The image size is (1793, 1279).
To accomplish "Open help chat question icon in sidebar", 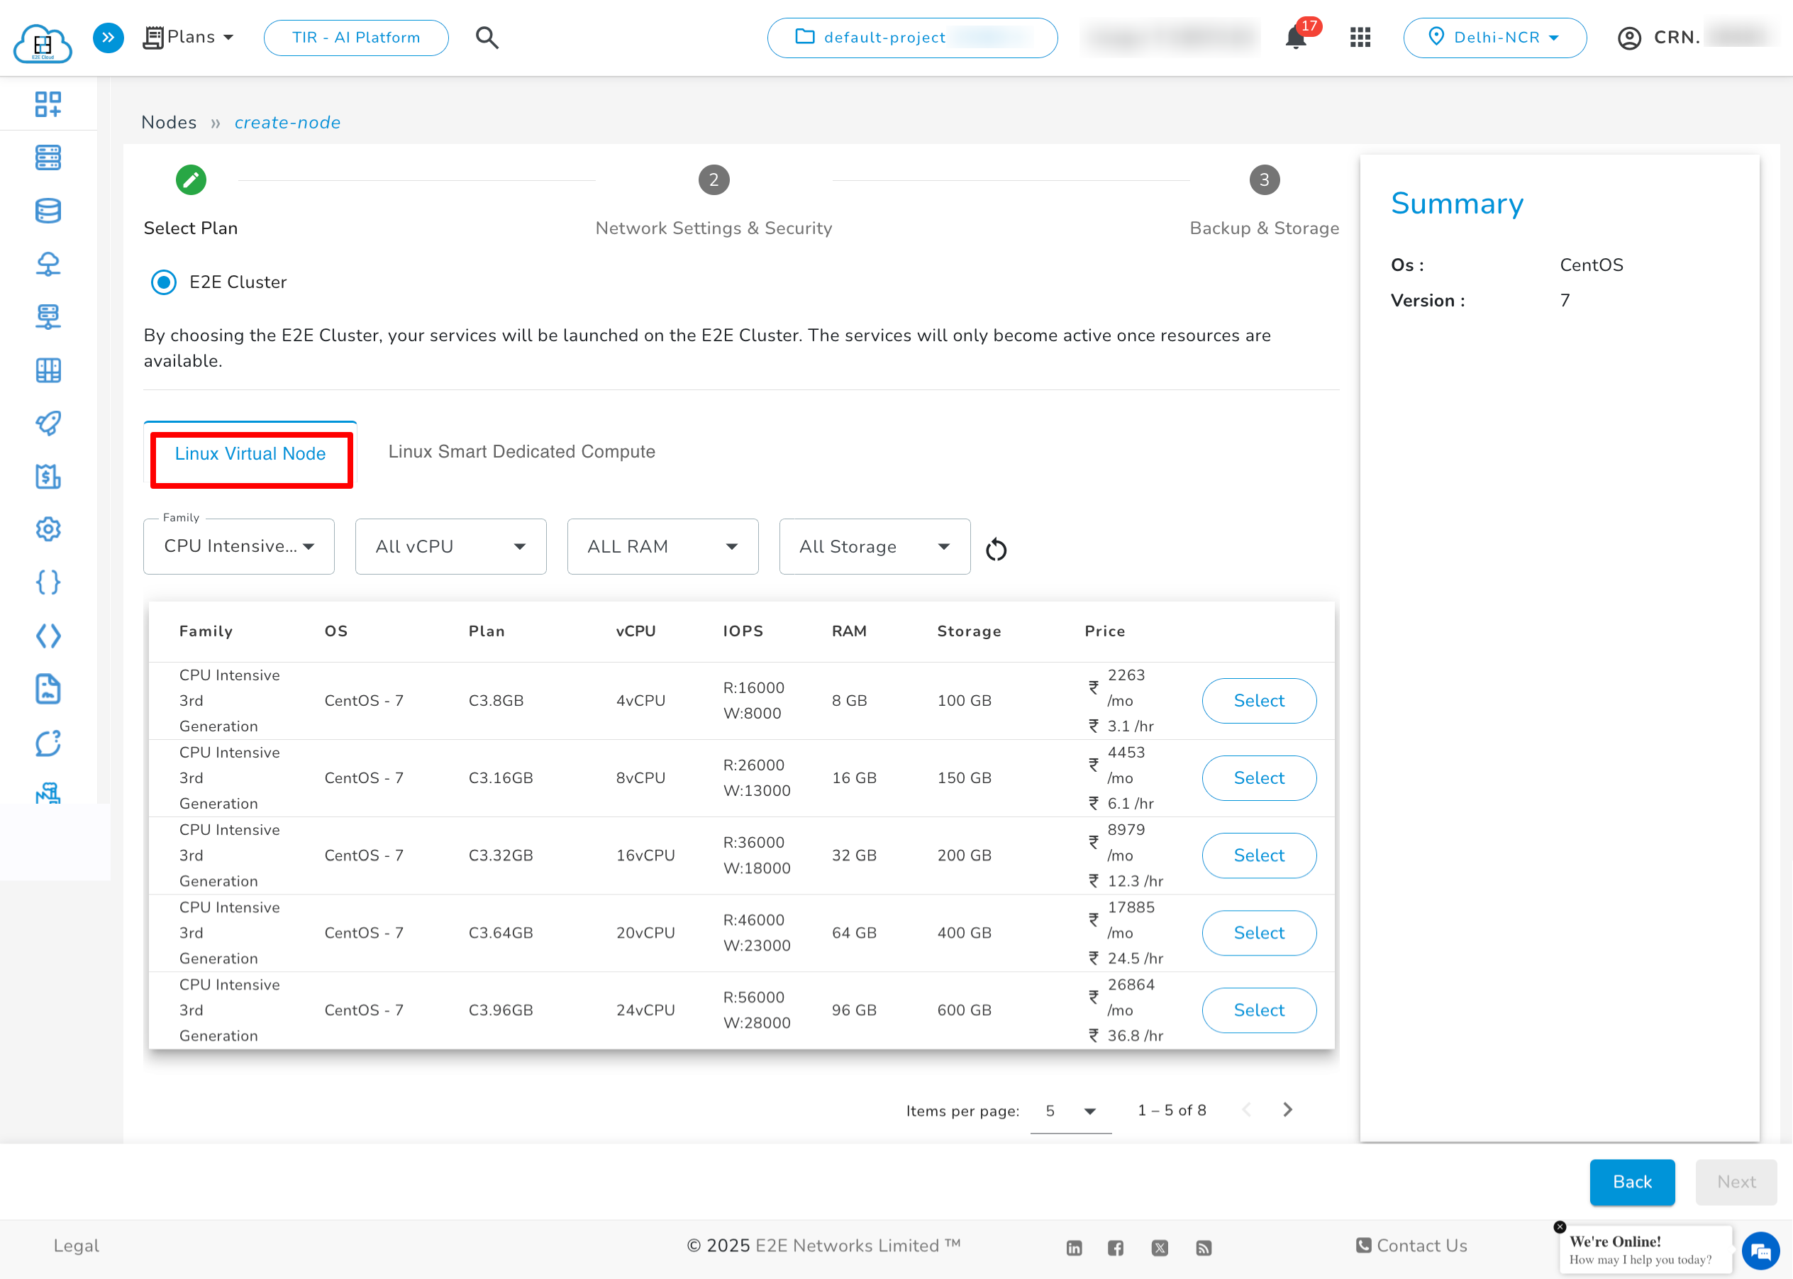I will point(48,743).
